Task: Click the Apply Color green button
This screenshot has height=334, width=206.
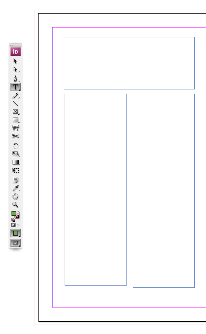Action: coord(16,233)
